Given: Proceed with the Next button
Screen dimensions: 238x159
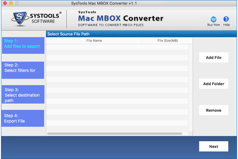Looking at the screenshot, I should coord(214,146).
